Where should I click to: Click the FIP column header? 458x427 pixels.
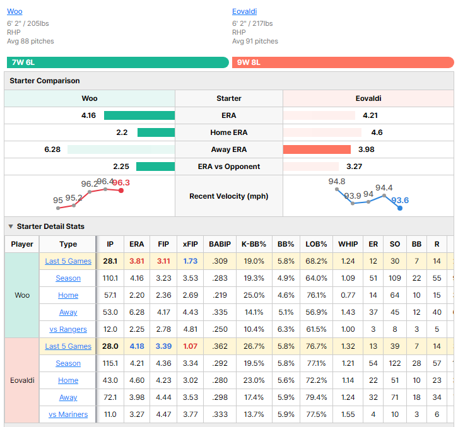pyautogui.click(x=163, y=244)
